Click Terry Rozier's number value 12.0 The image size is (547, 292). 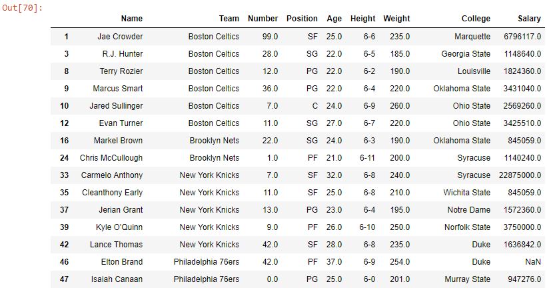coord(270,71)
